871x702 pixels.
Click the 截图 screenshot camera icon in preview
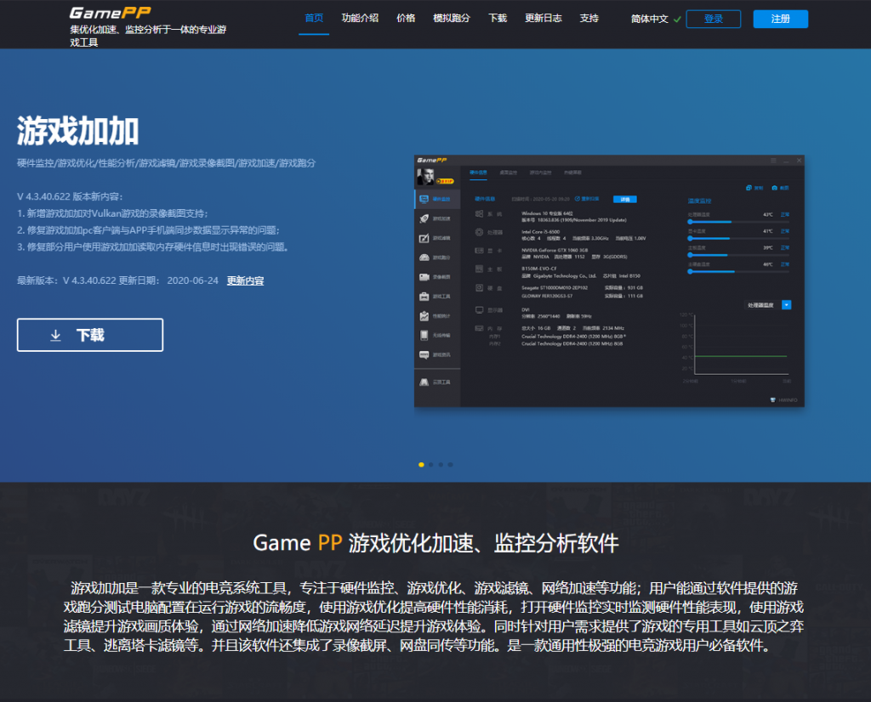774,188
